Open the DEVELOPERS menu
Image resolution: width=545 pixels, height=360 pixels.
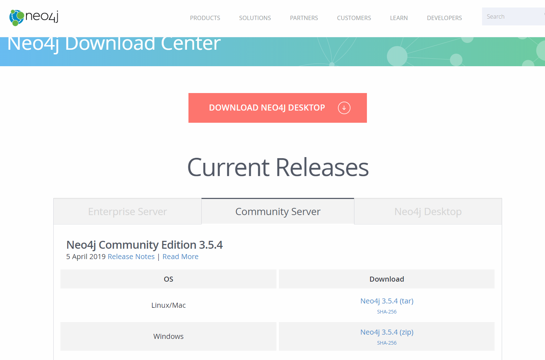(x=444, y=18)
